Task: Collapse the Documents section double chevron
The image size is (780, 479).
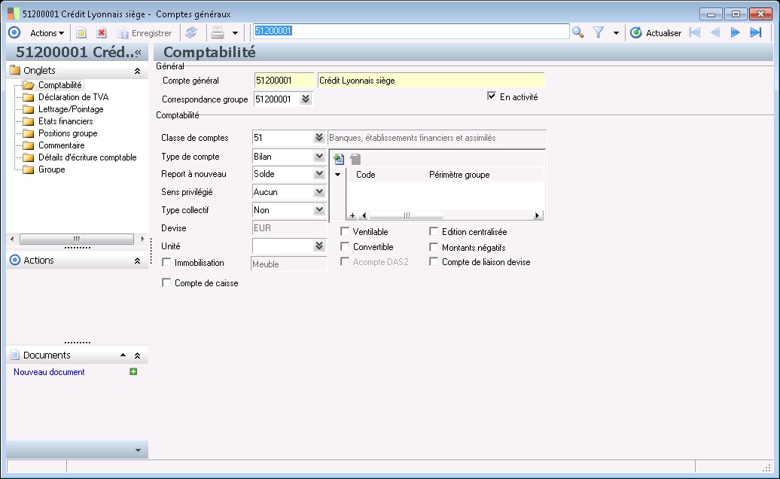Action: (137, 355)
